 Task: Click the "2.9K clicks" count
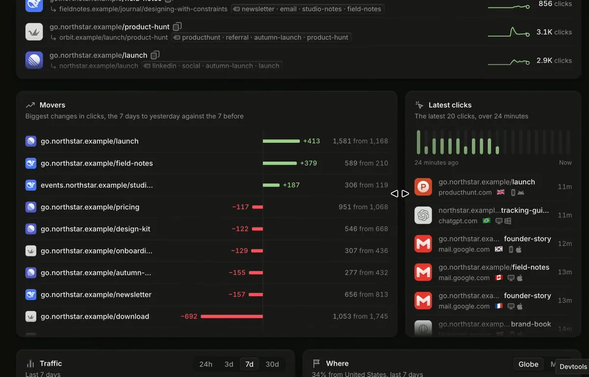[554, 60]
